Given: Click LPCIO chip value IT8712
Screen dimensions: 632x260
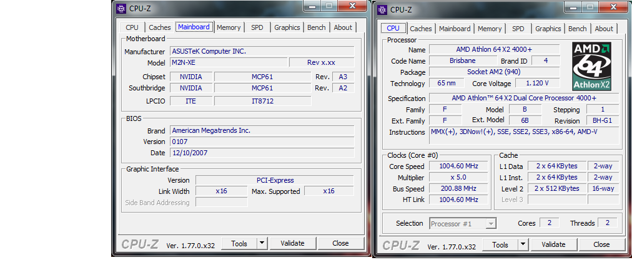Looking at the screenshot, I should [x=262, y=101].
